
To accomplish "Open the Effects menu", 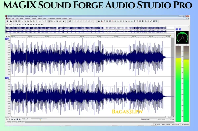I will (x=40, y=18).
